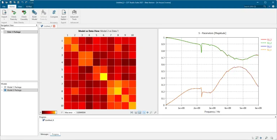Select Model 1: Package item
Screen dimensions: 277x140
pyautogui.click(x=14, y=87)
